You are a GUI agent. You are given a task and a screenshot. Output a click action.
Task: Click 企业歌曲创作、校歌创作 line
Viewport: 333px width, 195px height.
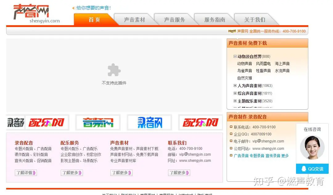point(81,154)
